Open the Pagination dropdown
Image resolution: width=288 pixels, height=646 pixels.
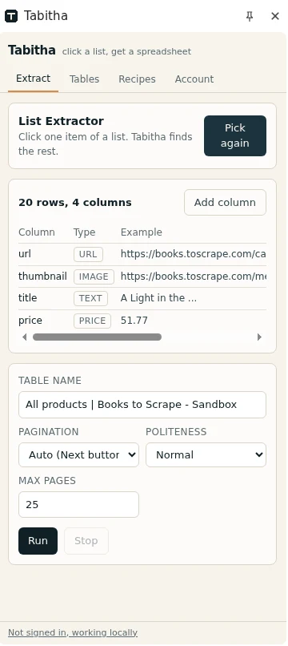tap(78, 454)
